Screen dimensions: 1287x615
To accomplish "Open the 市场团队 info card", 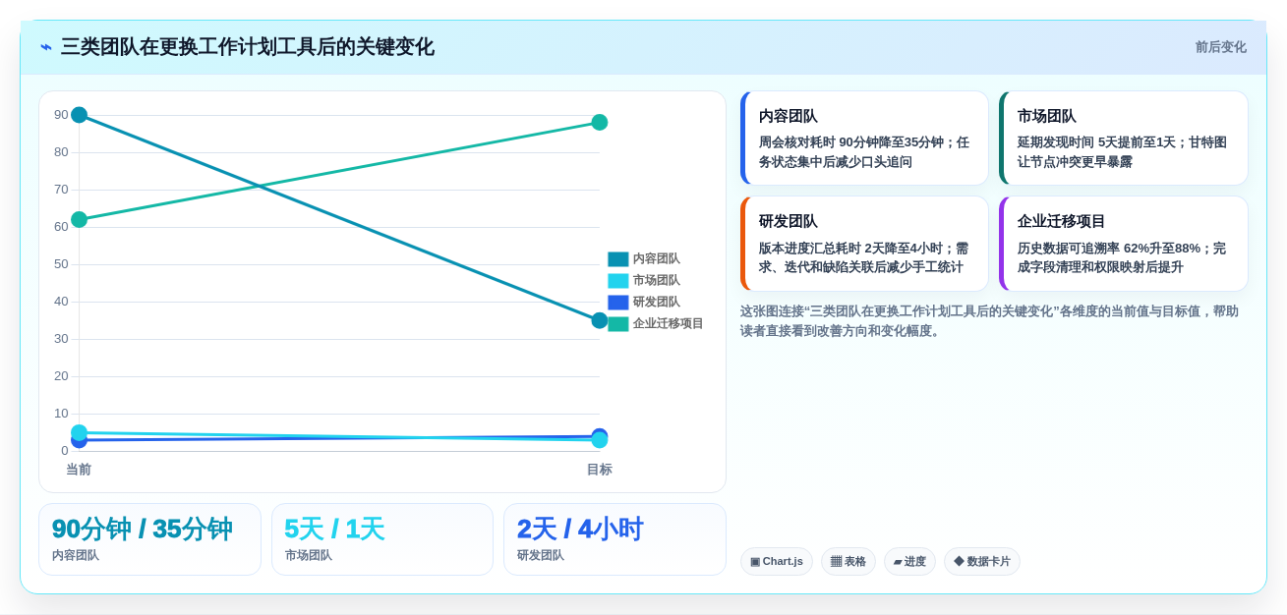I will [x=1124, y=139].
